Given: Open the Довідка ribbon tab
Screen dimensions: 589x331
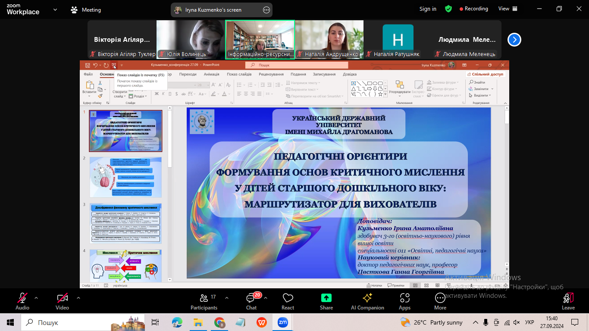Looking at the screenshot, I should (x=350, y=74).
